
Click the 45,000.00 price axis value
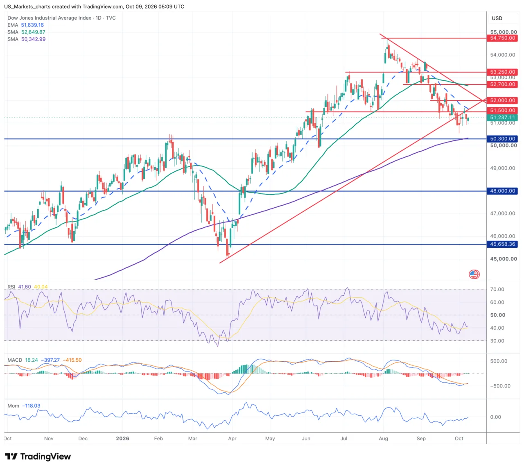[504, 259]
